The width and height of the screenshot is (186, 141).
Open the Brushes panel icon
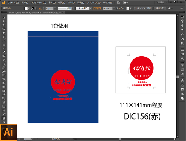(x=182, y=21)
